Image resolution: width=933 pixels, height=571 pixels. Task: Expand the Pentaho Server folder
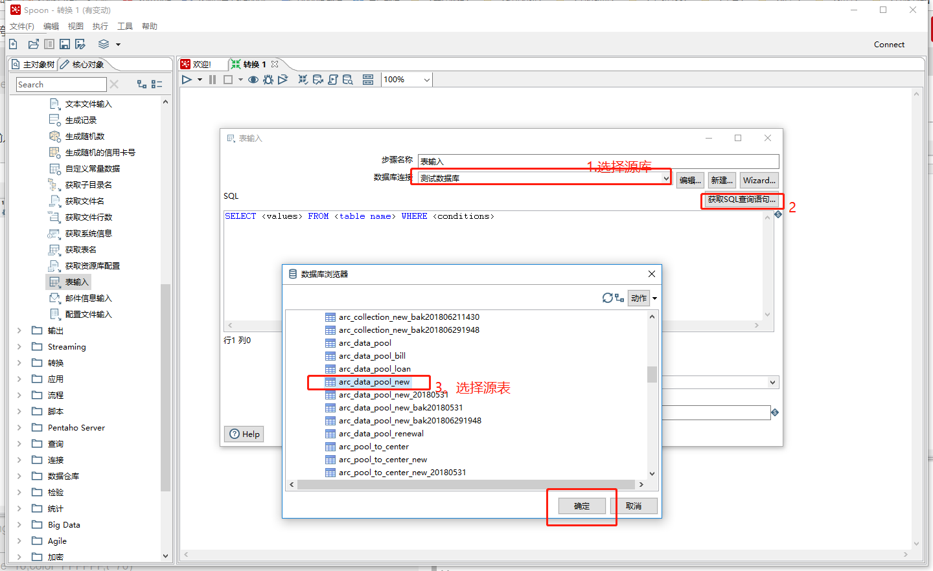tap(19, 427)
